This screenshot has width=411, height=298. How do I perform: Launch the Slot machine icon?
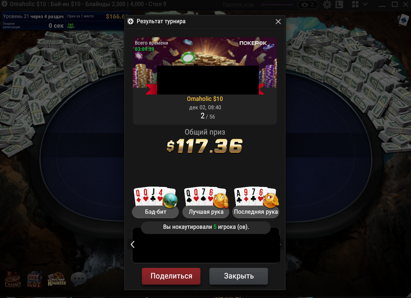click(x=34, y=279)
